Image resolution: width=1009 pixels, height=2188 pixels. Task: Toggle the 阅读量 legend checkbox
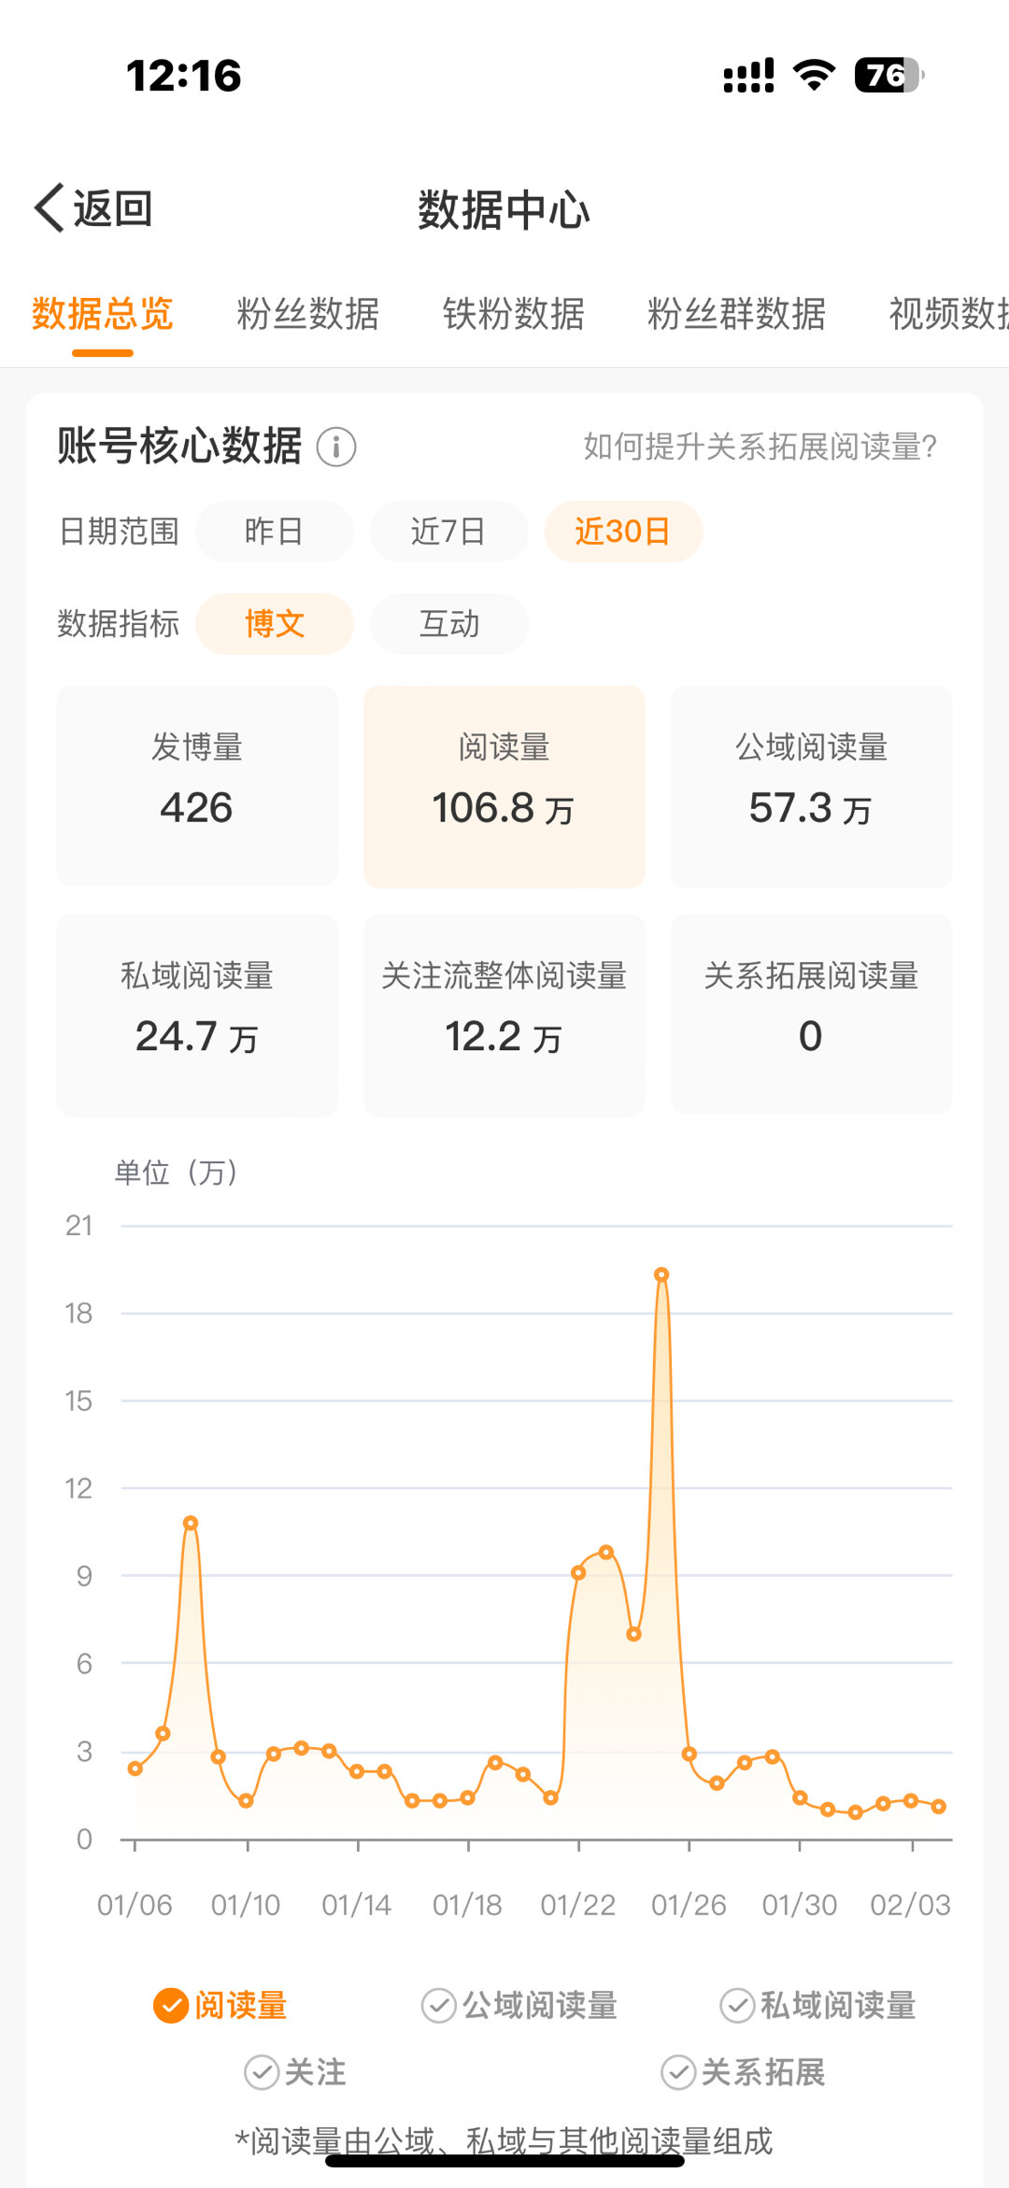pos(171,2005)
